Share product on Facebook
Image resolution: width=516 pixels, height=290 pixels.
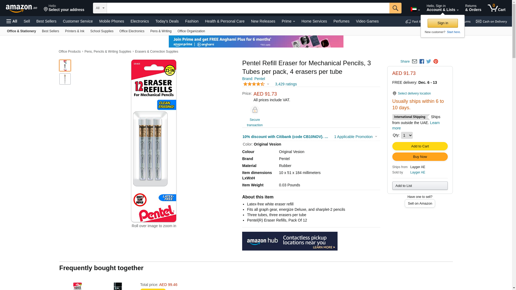(x=422, y=61)
